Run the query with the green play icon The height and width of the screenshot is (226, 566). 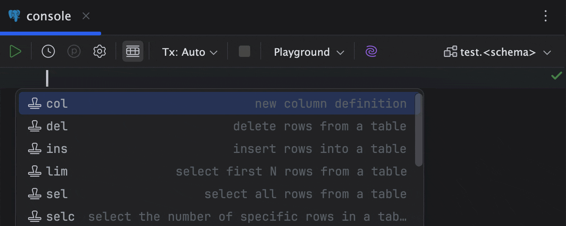point(16,52)
